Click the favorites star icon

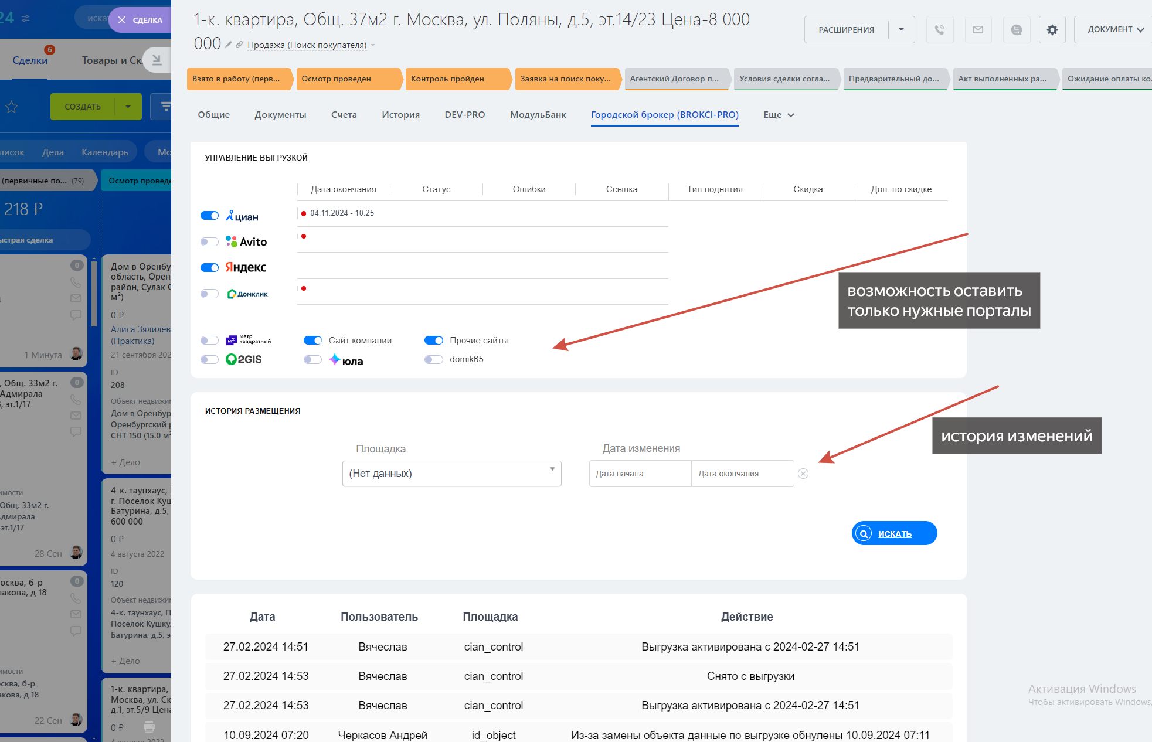(x=12, y=107)
